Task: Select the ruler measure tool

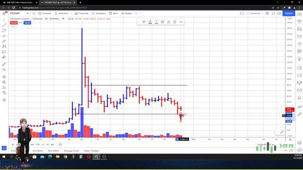Action: [x=4, y=64]
